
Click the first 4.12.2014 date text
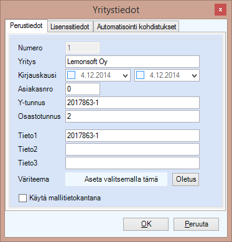tap(96, 75)
